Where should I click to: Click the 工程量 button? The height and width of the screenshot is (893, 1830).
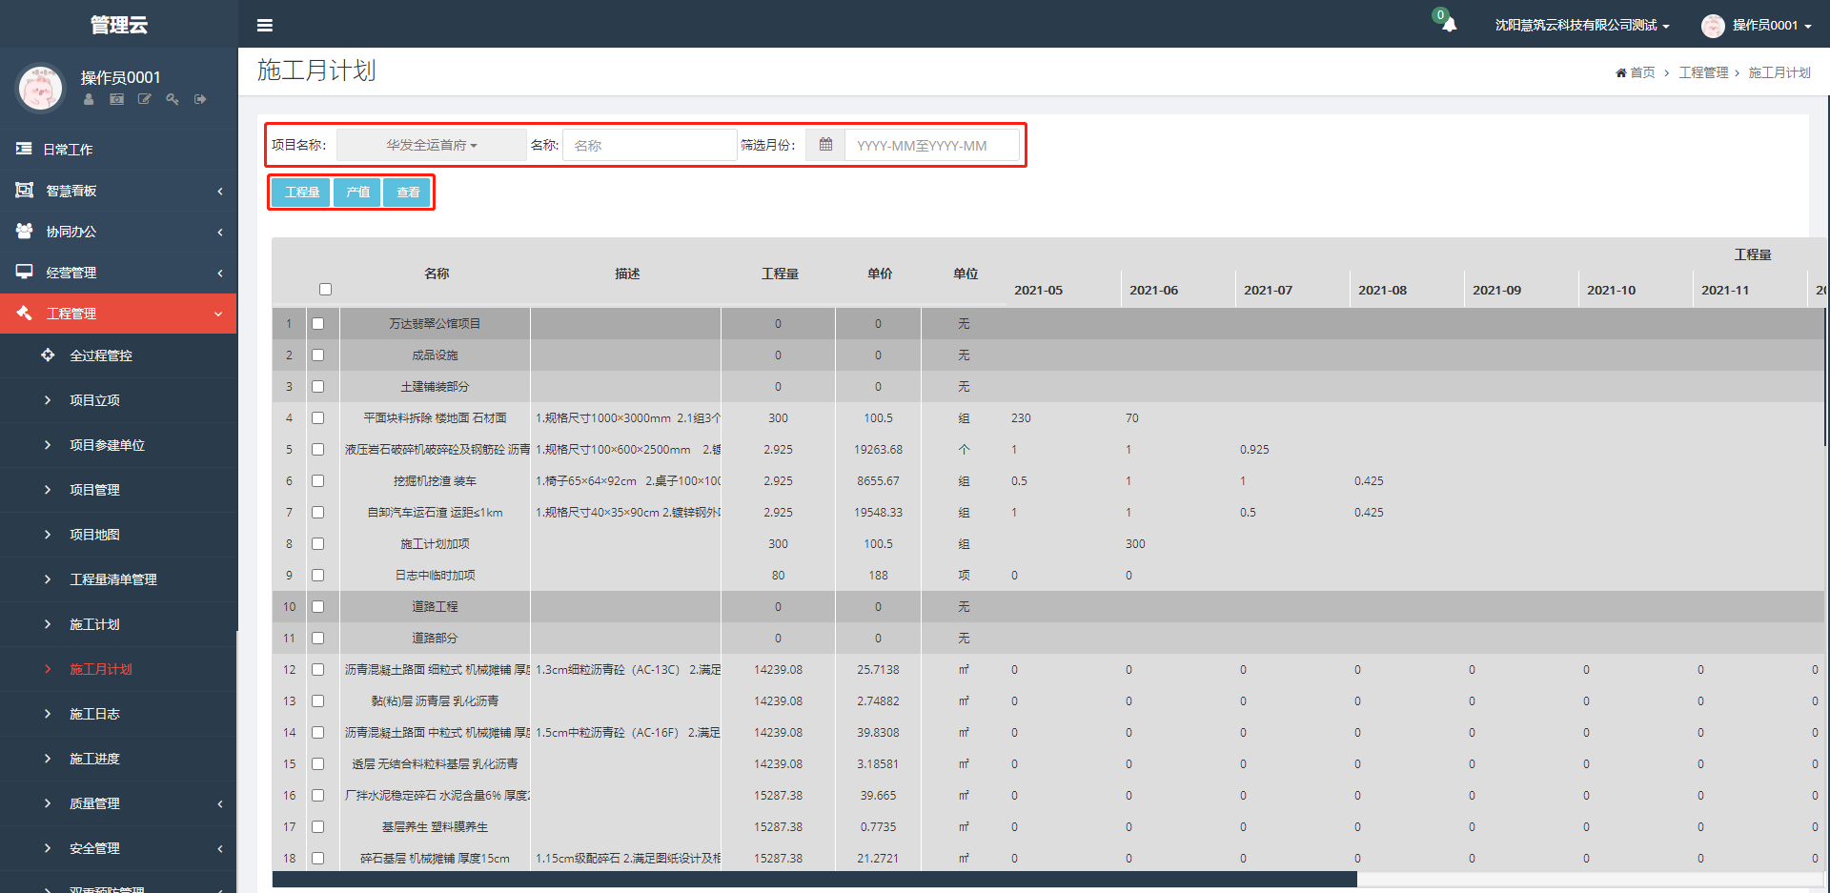(301, 193)
